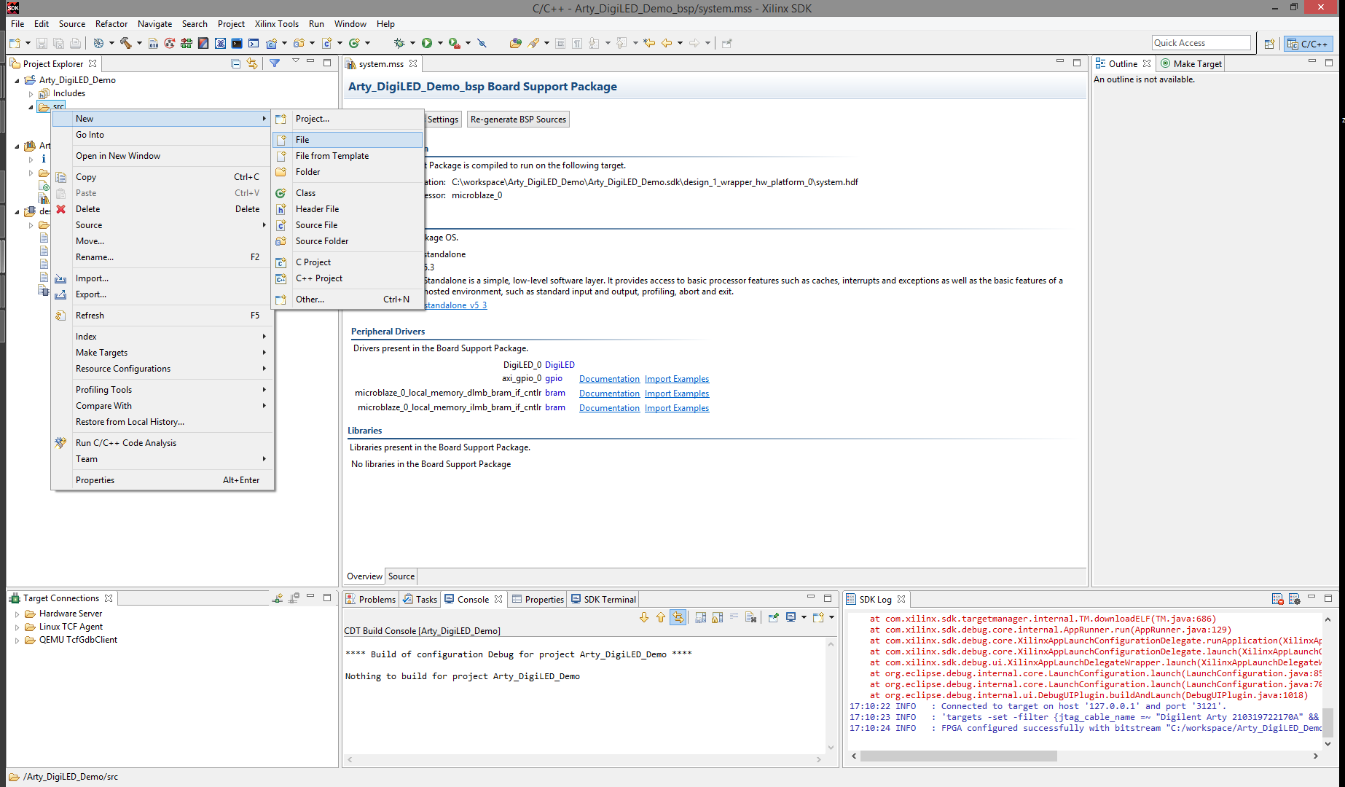Click the C/C++ perspective button

click(x=1309, y=44)
